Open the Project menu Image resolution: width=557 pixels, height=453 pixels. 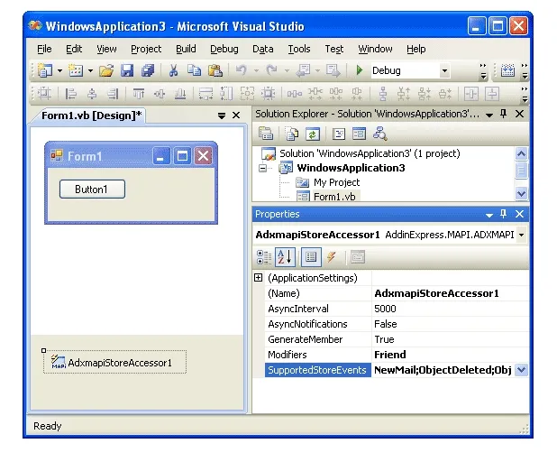click(x=146, y=49)
